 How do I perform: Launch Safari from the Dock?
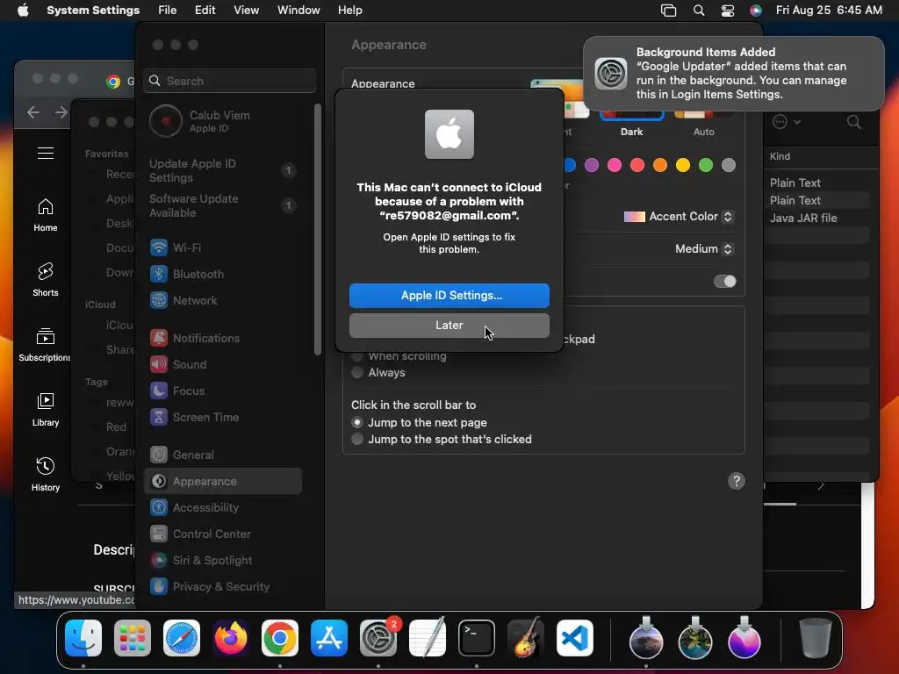pos(182,638)
